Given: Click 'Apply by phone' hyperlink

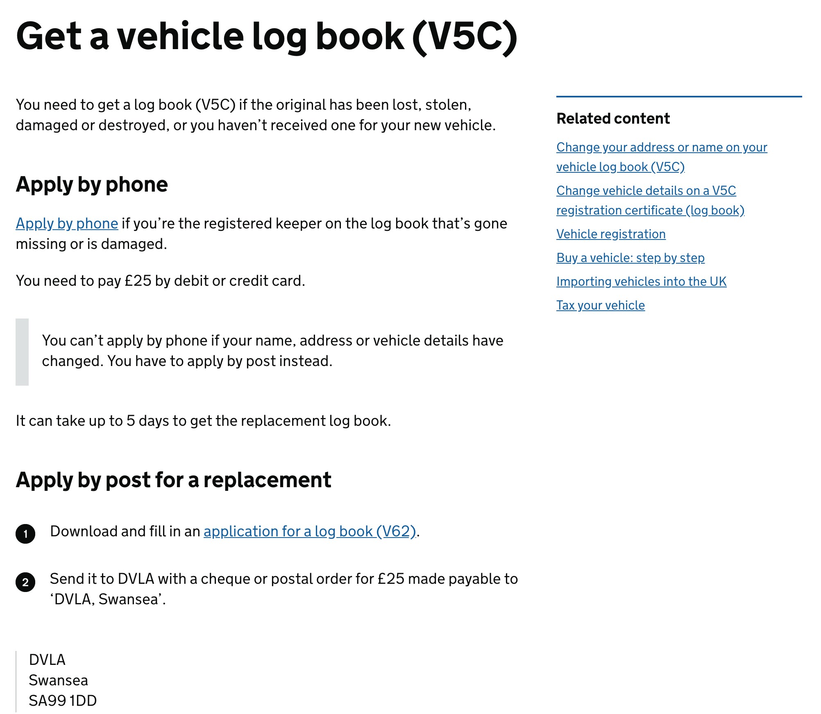Looking at the screenshot, I should click(66, 224).
